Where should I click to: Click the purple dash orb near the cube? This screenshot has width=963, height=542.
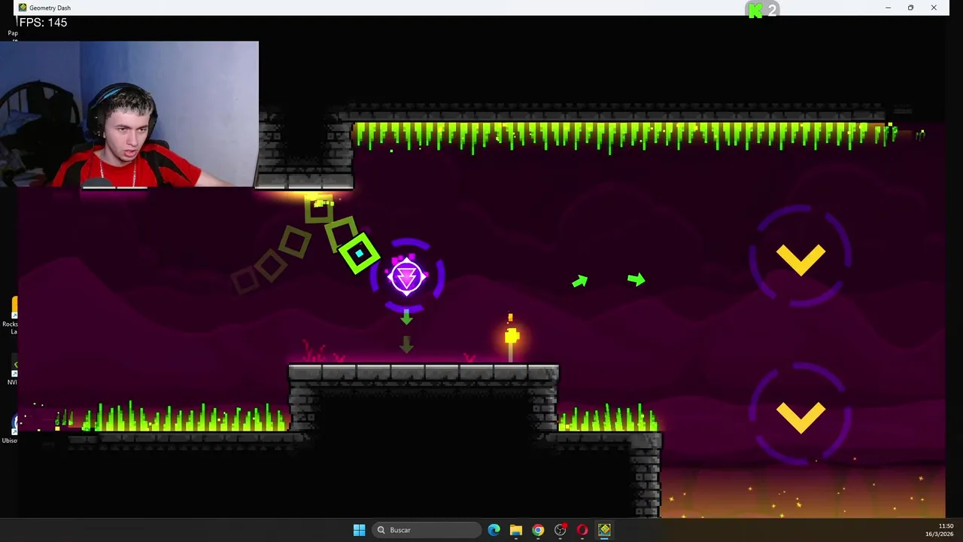click(406, 276)
